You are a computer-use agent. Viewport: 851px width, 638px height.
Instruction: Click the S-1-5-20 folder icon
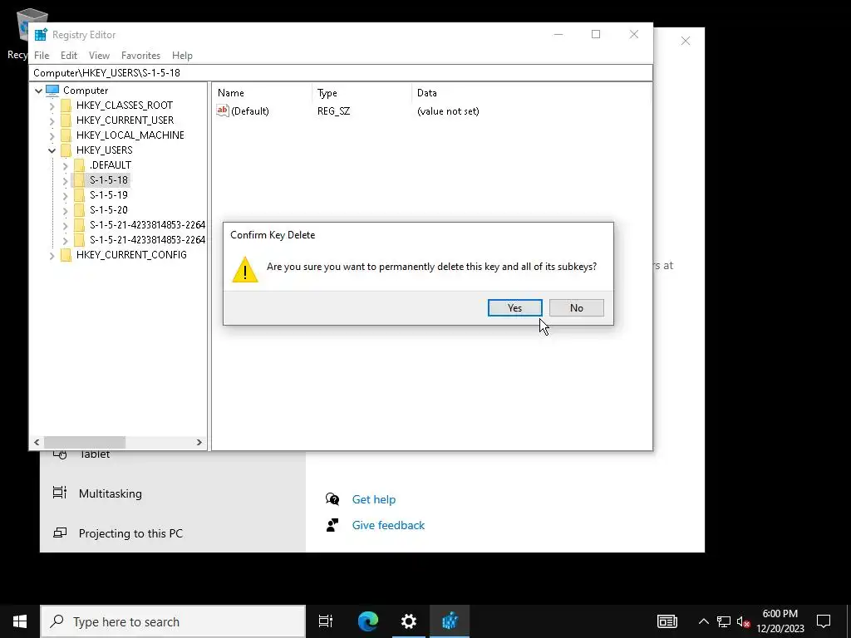tap(79, 209)
